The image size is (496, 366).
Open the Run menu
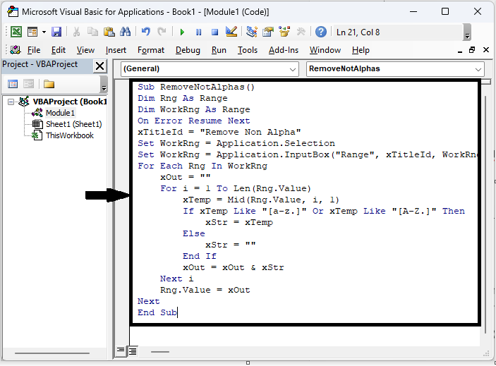pos(219,50)
